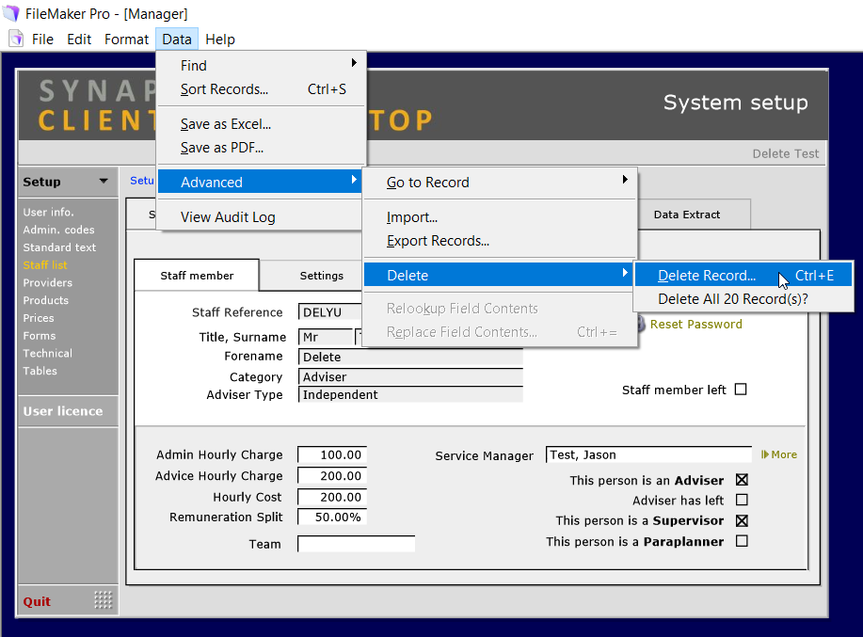The image size is (863, 637).
Task: Click the document icon beside File menu
Action: pos(17,40)
